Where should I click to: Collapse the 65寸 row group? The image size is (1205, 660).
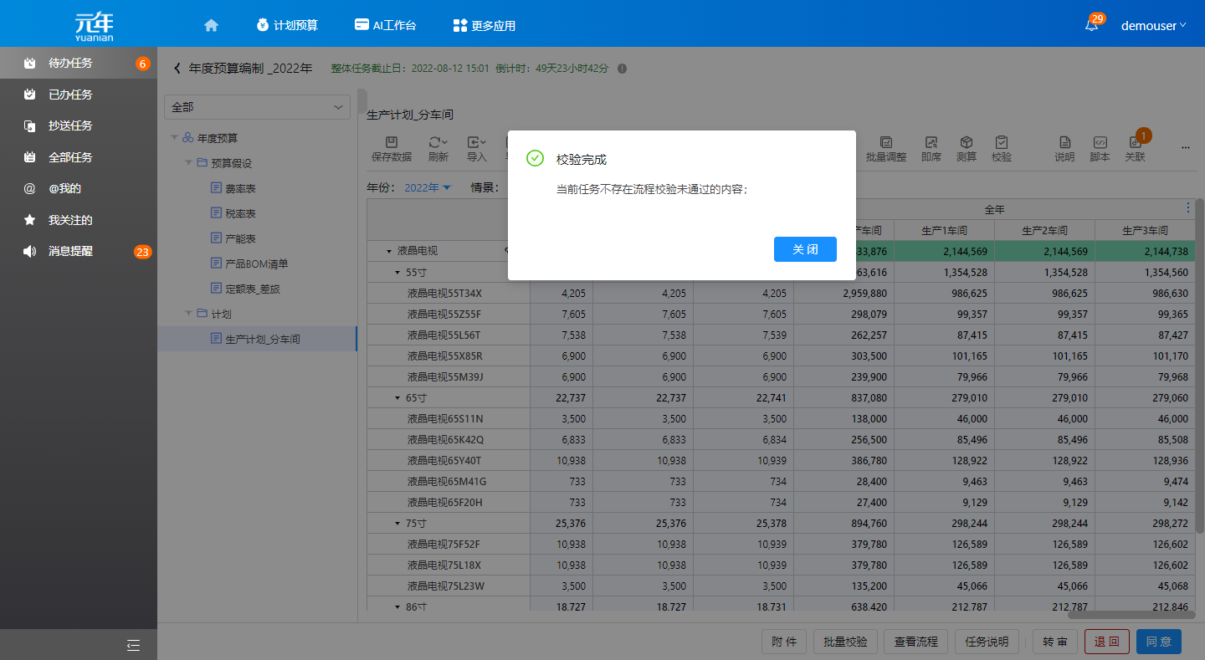tap(398, 398)
